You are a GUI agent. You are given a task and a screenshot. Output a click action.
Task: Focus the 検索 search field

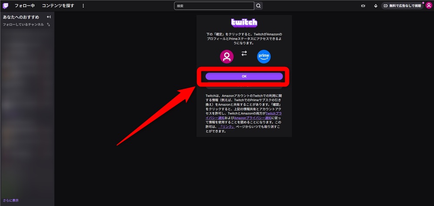coord(214,6)
